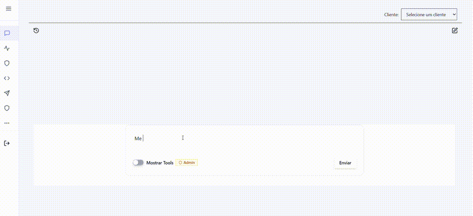Open the chat history clock icon

[36, 31]
